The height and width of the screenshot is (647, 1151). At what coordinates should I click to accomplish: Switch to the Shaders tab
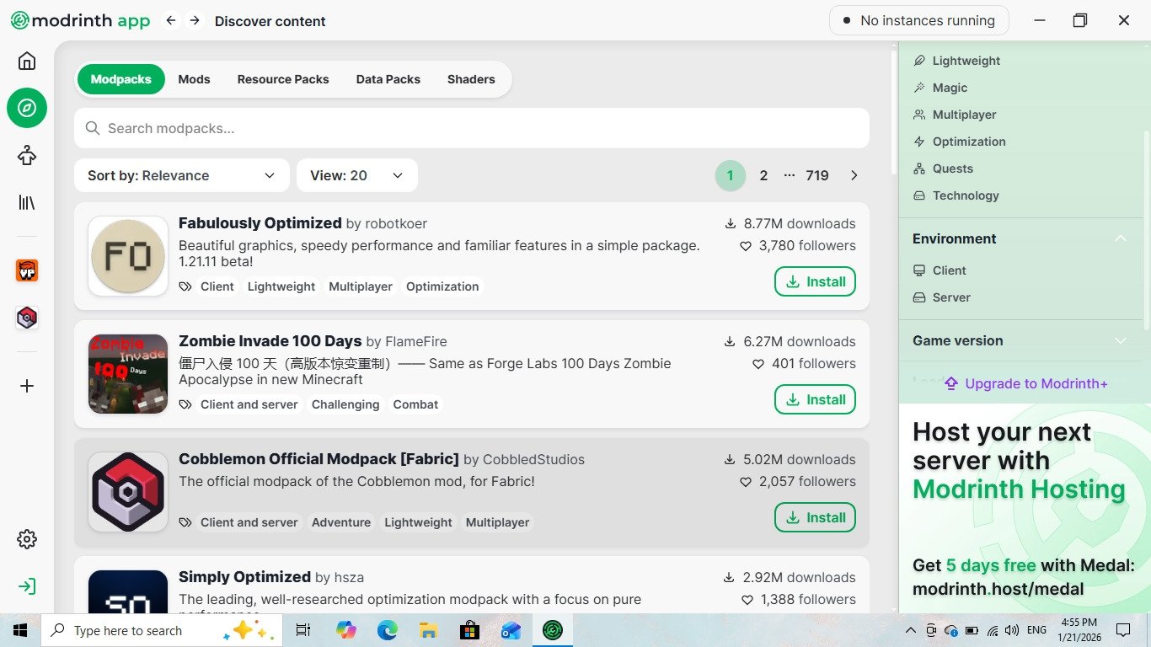[471, 79]
